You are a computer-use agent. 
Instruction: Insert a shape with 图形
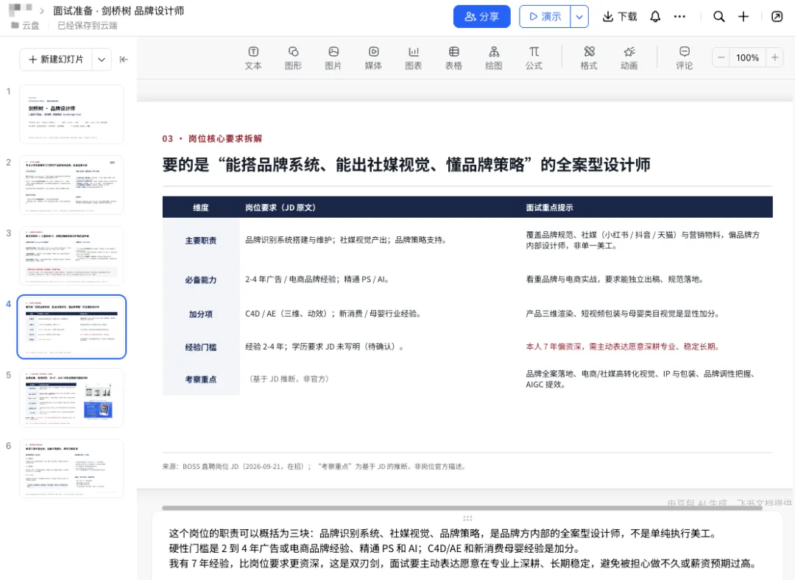pos(293,58)
